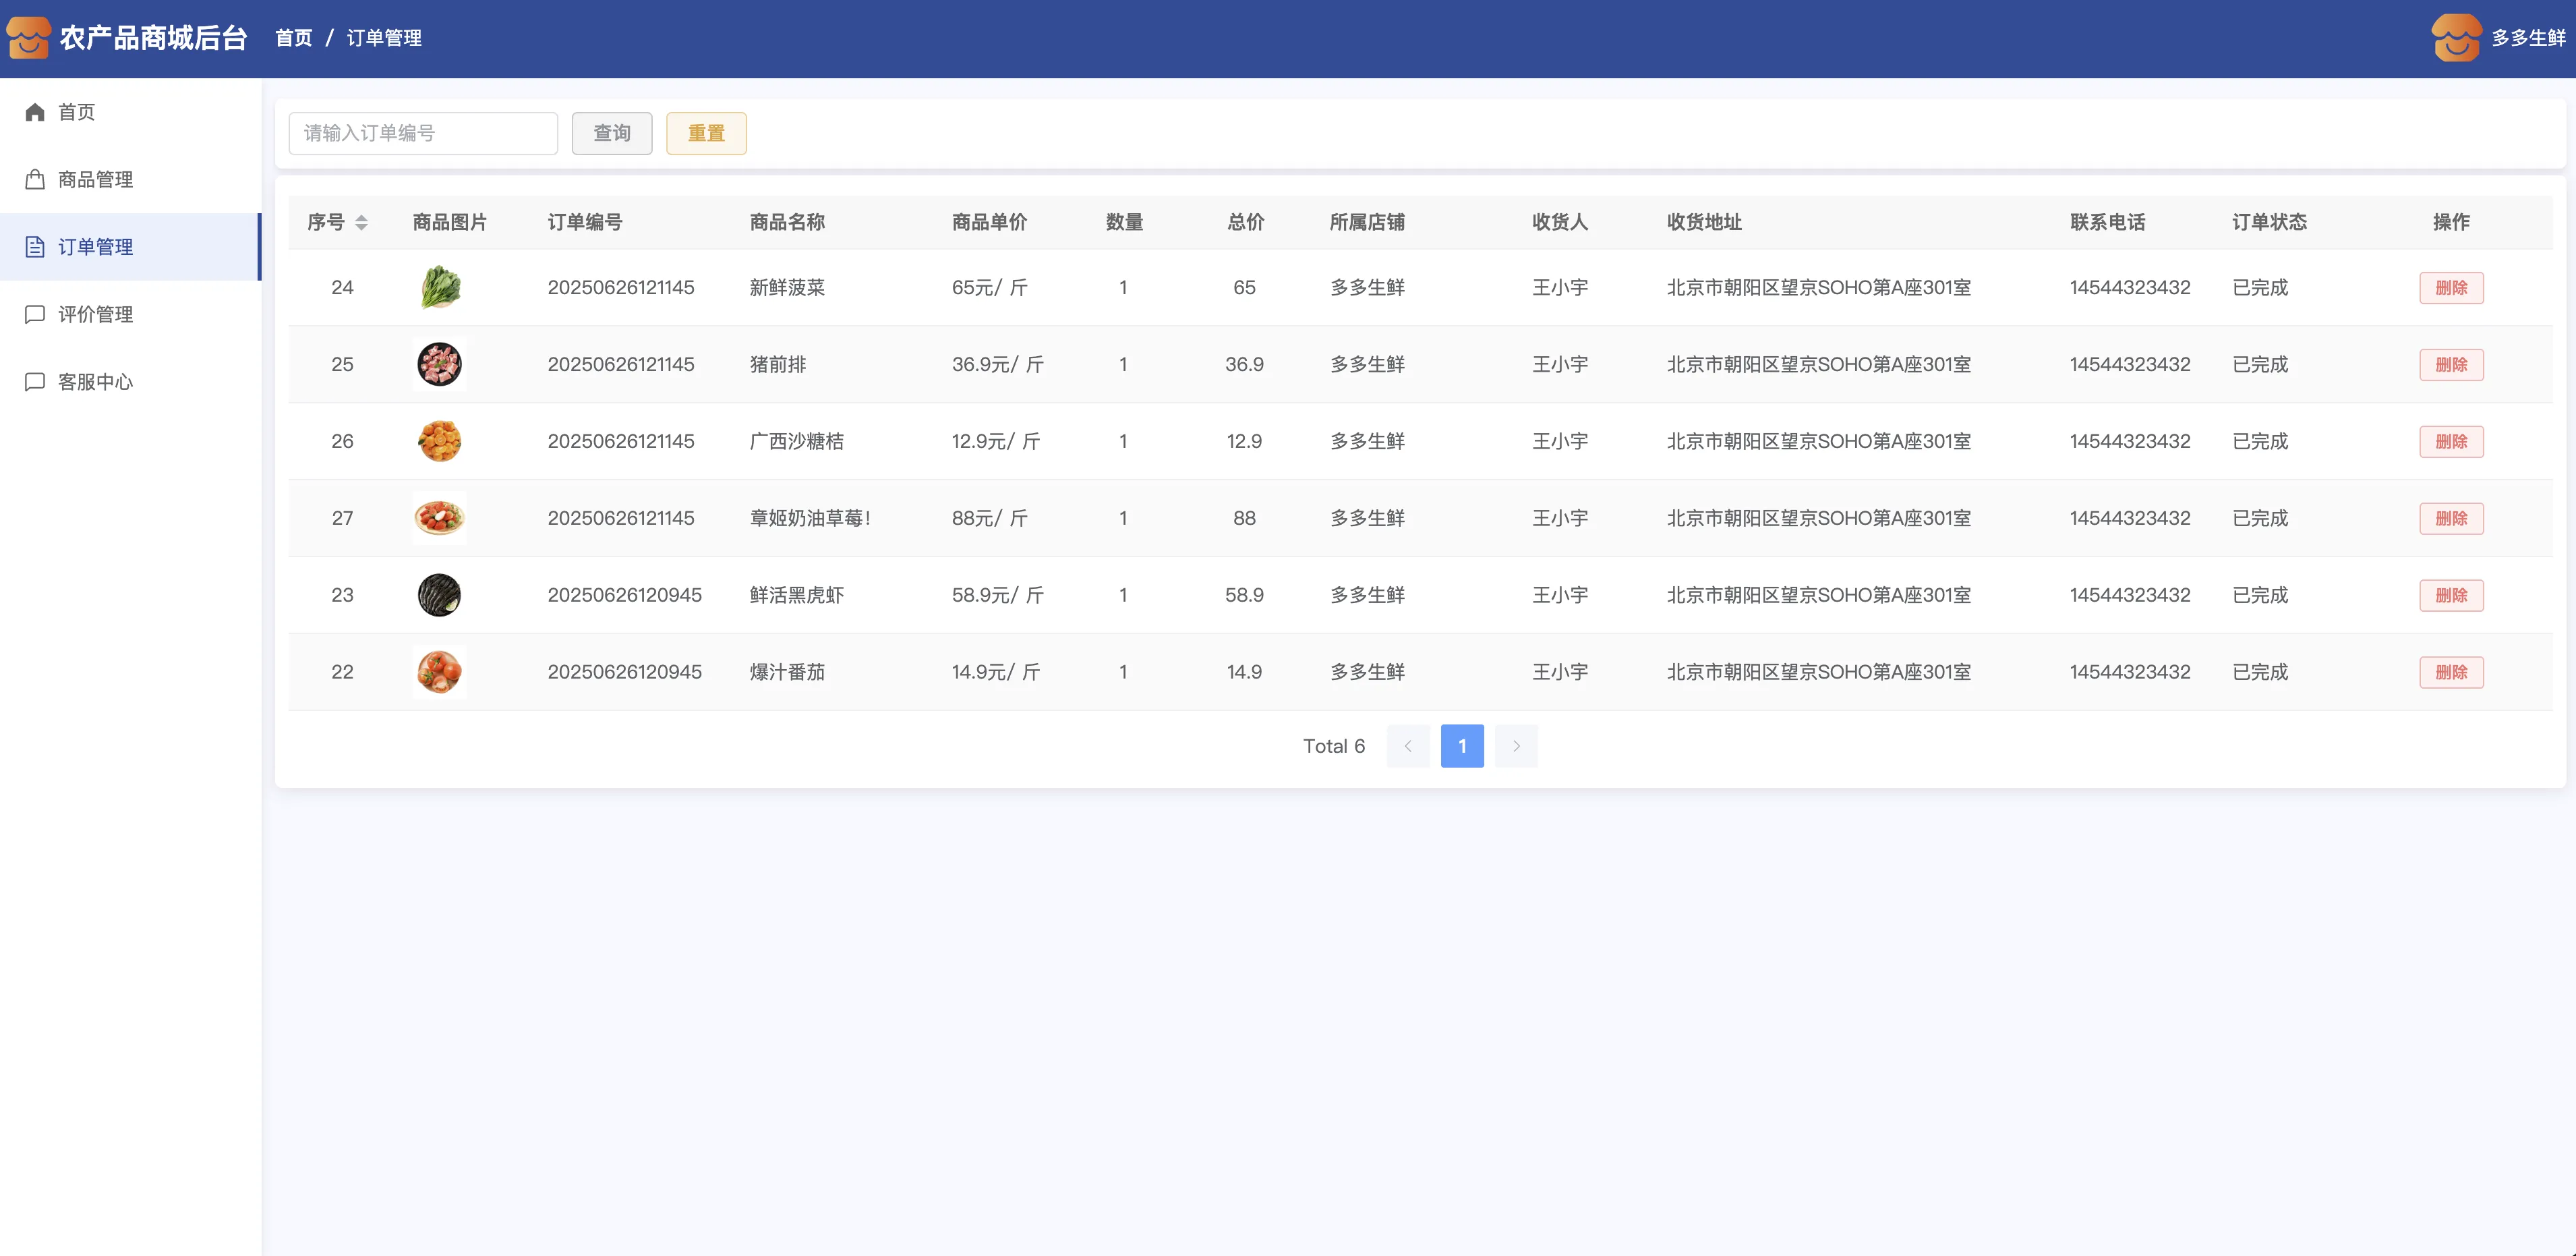Click the home icon in sidebar
Viewport: 2576px width, 1256px height.
(x=35, y=112)
